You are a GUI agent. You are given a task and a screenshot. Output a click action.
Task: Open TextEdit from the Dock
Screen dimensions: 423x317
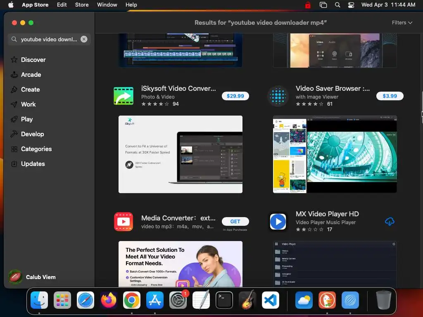click(x=201, y=300)
